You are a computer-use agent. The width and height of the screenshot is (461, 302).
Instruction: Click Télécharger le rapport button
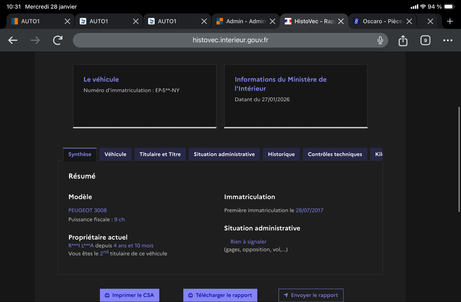[x=220, y=295]
